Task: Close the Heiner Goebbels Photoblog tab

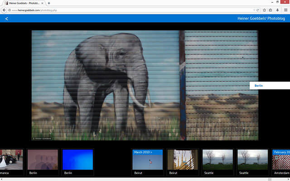Action: [42, 3]
